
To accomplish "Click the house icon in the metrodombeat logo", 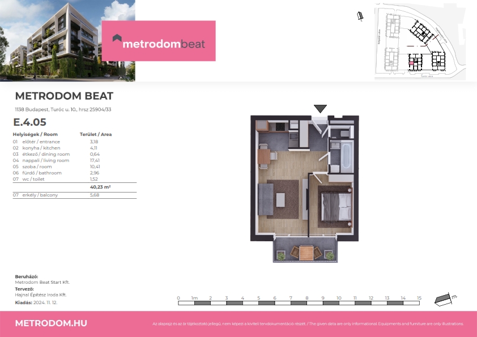I will pyautogui.click(x=117, y=38).
